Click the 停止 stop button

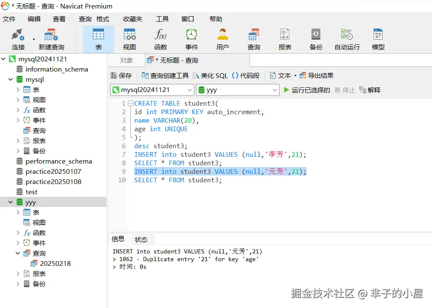(345, 90)
